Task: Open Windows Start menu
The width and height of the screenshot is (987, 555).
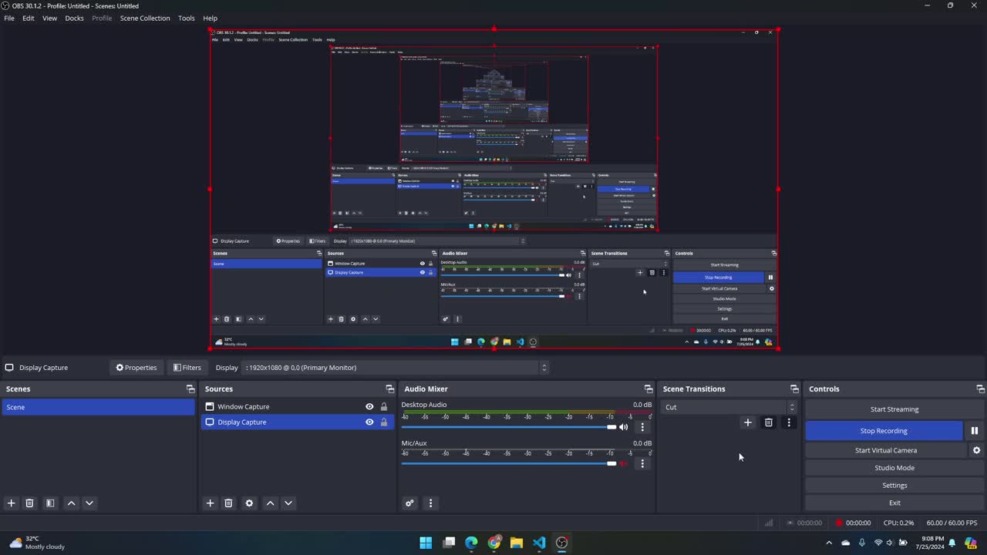Action: point(426,543)
